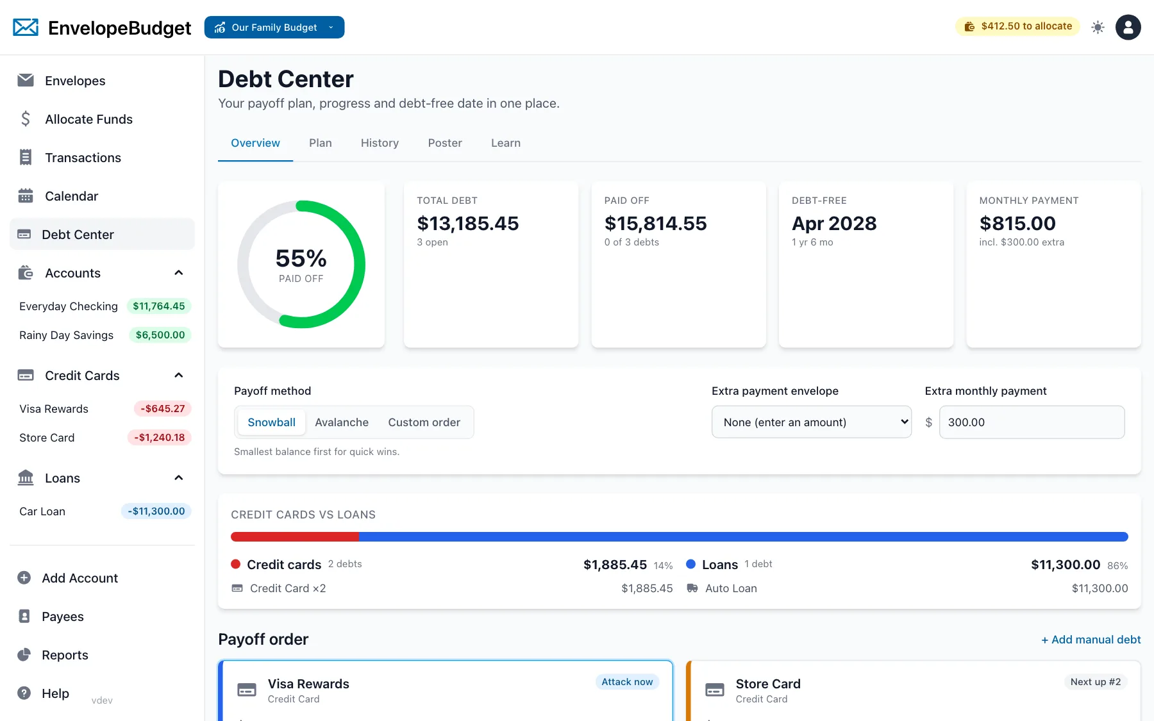Click the Store Card payoff card
Screen dimensions: 1154x721
914,691
